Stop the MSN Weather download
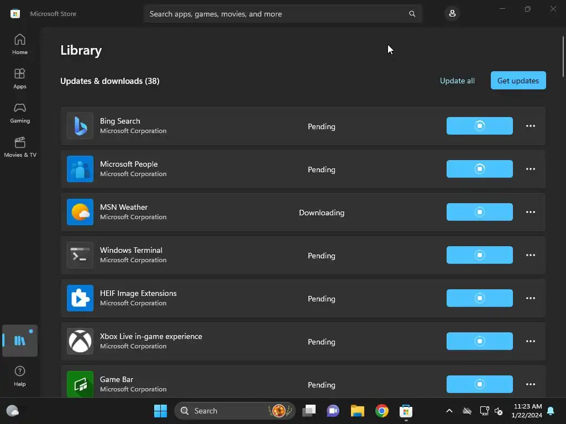Image resolution: width=566 pixels, height=424 pixels. 479,212
